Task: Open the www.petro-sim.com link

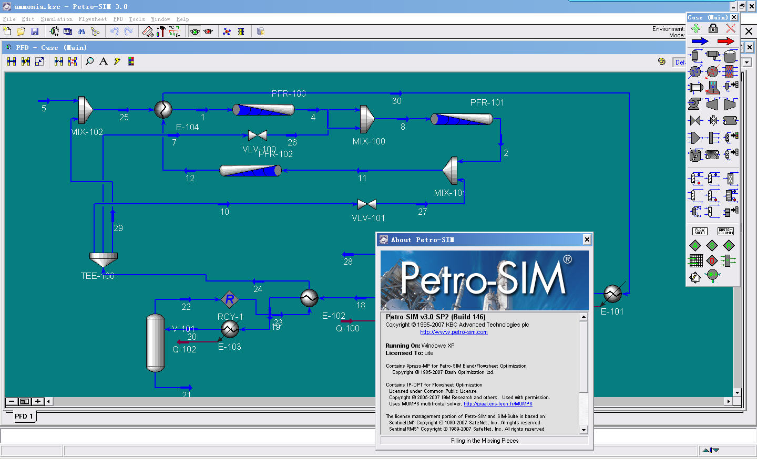Action: click(454, 332)
